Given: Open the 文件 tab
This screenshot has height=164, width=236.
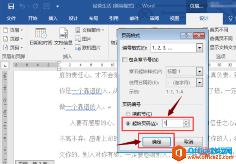Looking at the screenshot, I should (x=11, y=18).
